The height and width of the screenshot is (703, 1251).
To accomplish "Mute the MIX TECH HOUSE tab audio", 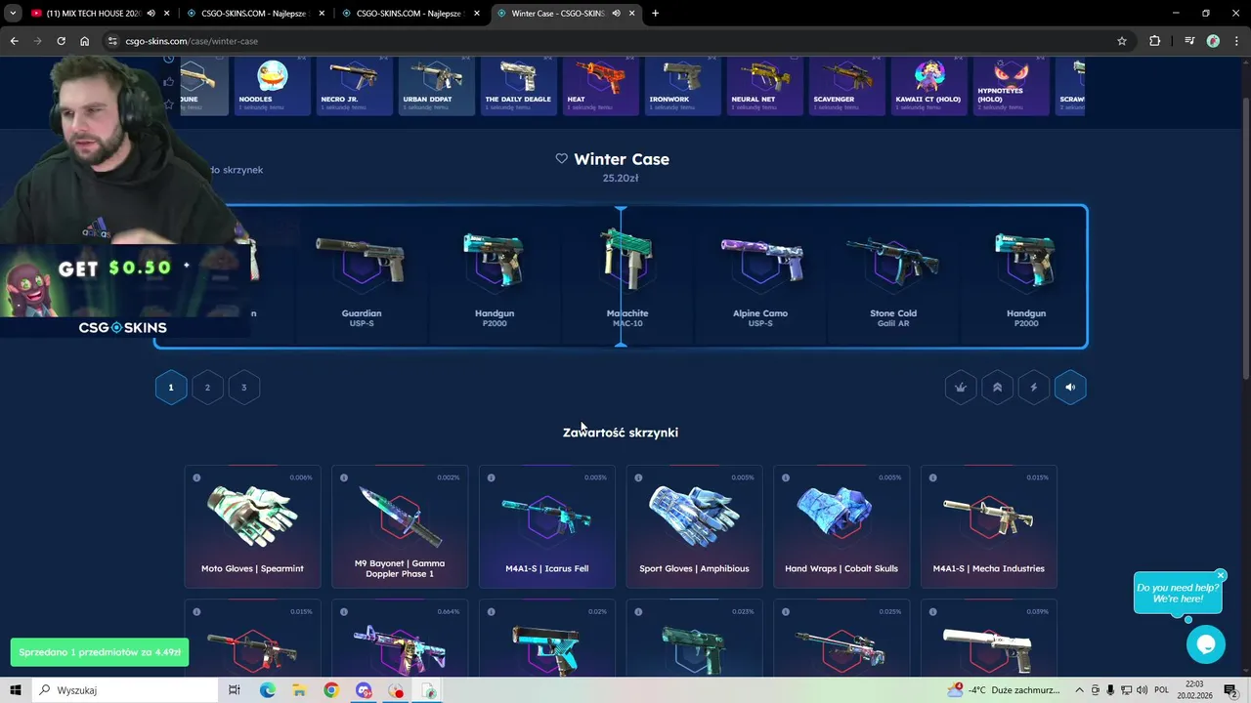I will [x=151, y=13].
